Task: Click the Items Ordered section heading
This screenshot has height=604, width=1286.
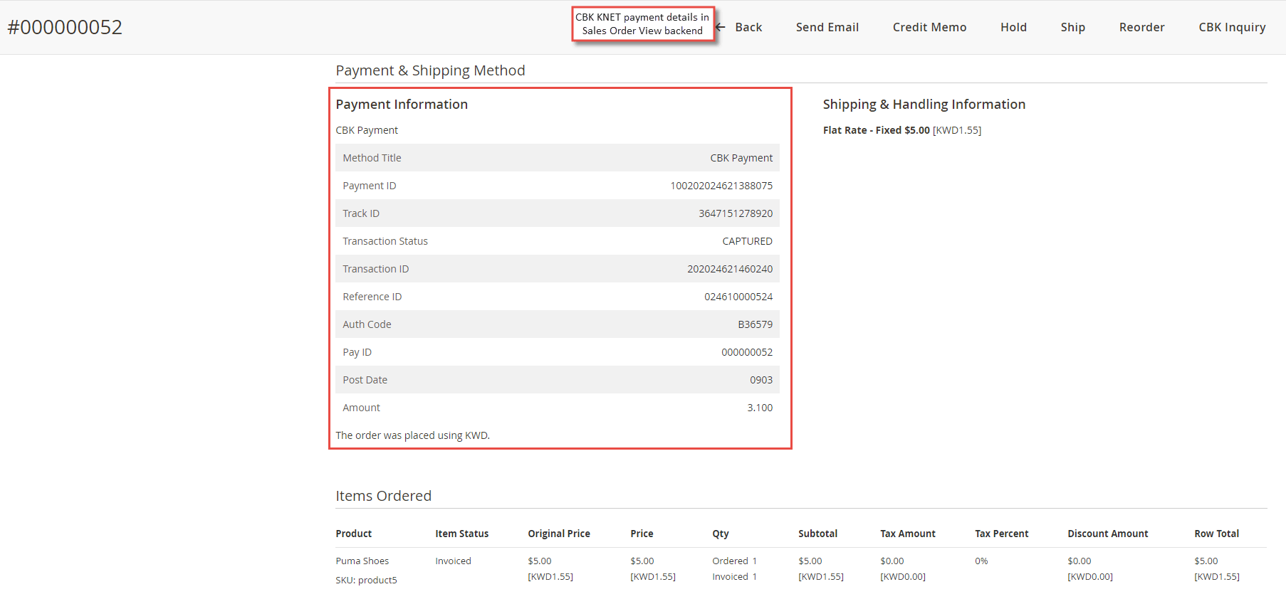Action: coord(383,496)
